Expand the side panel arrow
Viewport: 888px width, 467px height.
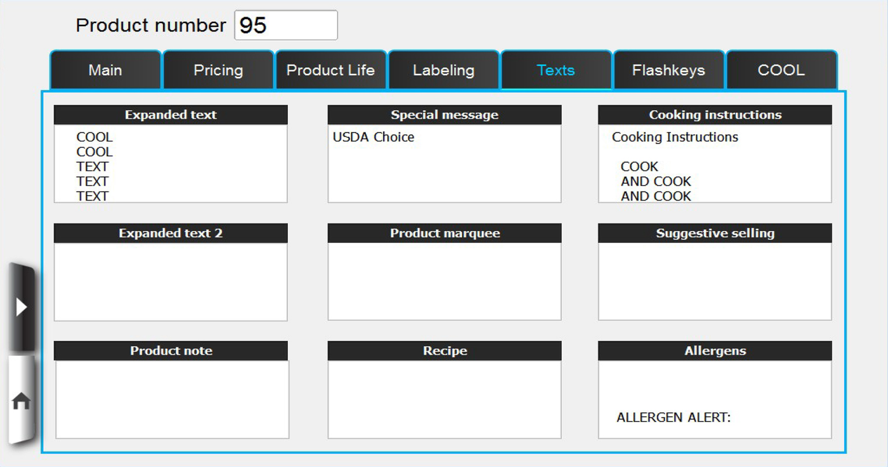tap(21, 307)
